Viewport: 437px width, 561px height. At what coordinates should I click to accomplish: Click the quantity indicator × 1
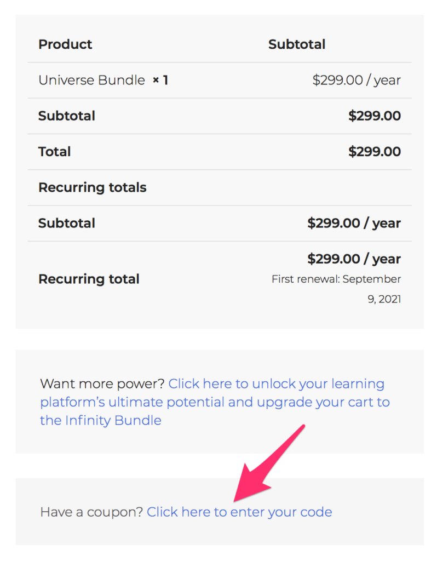coord(160,79)
